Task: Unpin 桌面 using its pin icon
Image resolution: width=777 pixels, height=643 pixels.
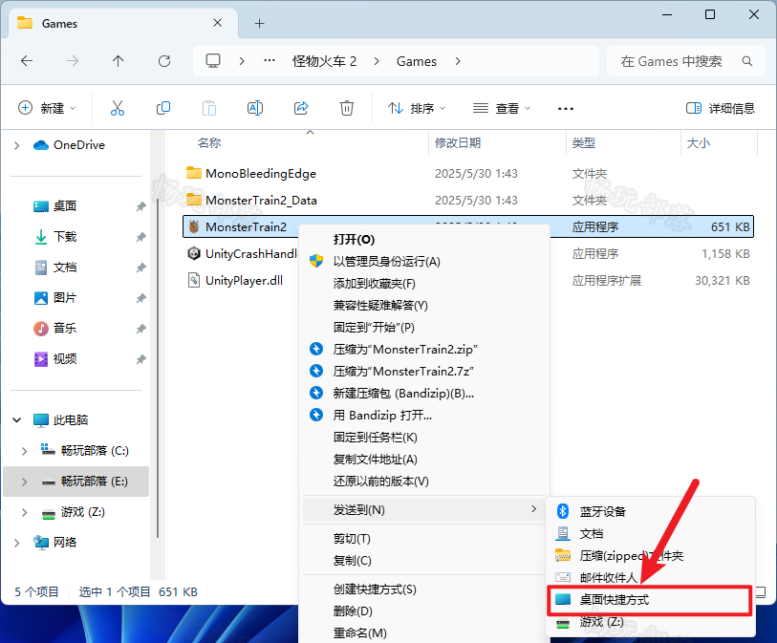Action: tap(141, 206)
